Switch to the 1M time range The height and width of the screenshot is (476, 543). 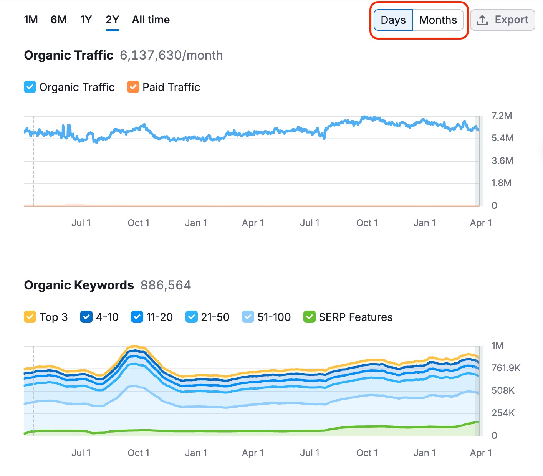click(30, 20)
